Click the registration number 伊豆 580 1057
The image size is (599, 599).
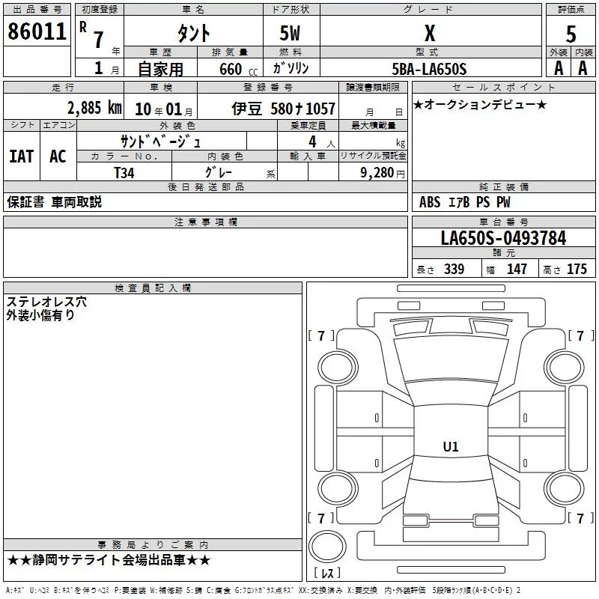[x=283, y=109]
